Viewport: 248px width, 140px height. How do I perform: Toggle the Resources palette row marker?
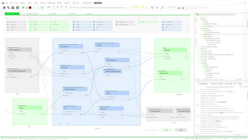click(30, 24)
